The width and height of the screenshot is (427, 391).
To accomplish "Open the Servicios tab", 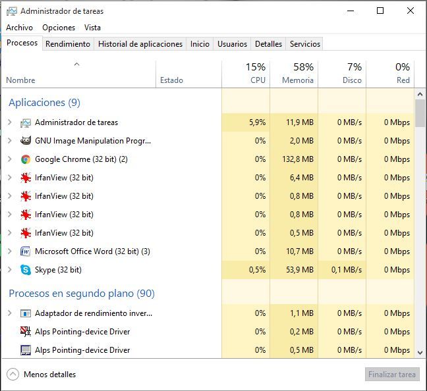I will [x=304, y=44].
